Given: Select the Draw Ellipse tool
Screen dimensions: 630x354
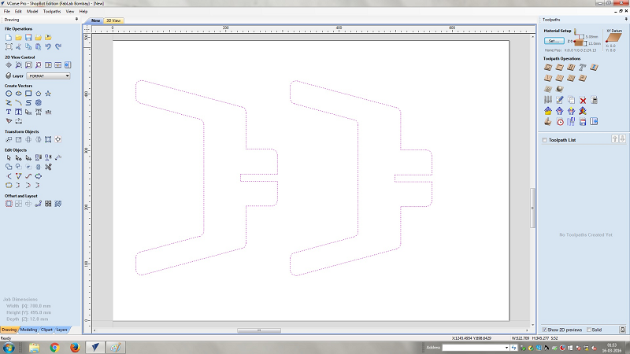Looking at the screenshot, I should point(18,94).
